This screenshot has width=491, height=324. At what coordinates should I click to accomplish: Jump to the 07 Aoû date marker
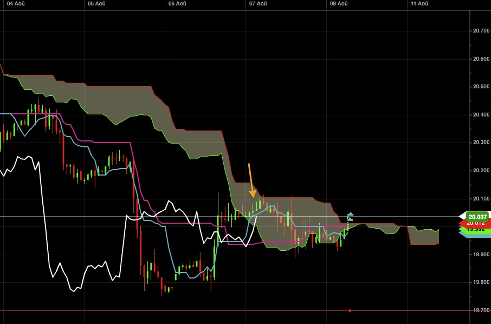coord(258,4)
